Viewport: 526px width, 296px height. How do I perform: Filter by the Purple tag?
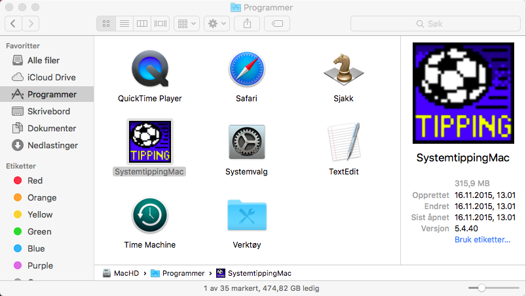click(47, 265)
